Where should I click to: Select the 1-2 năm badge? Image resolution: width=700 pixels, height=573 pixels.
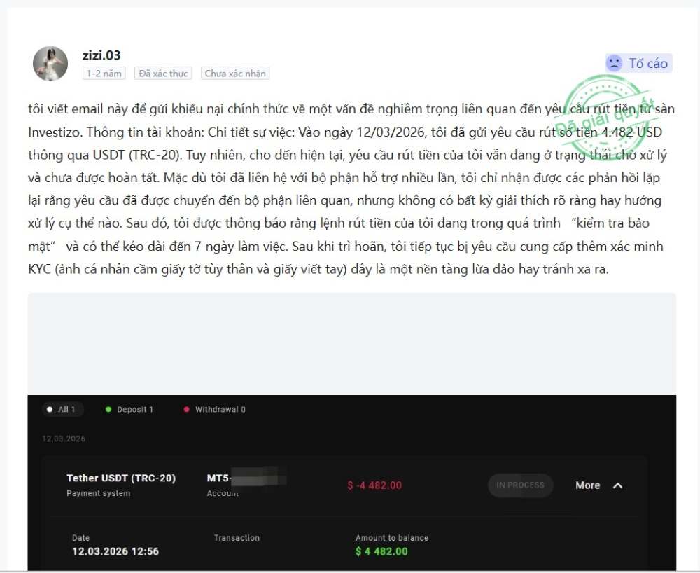104,74
